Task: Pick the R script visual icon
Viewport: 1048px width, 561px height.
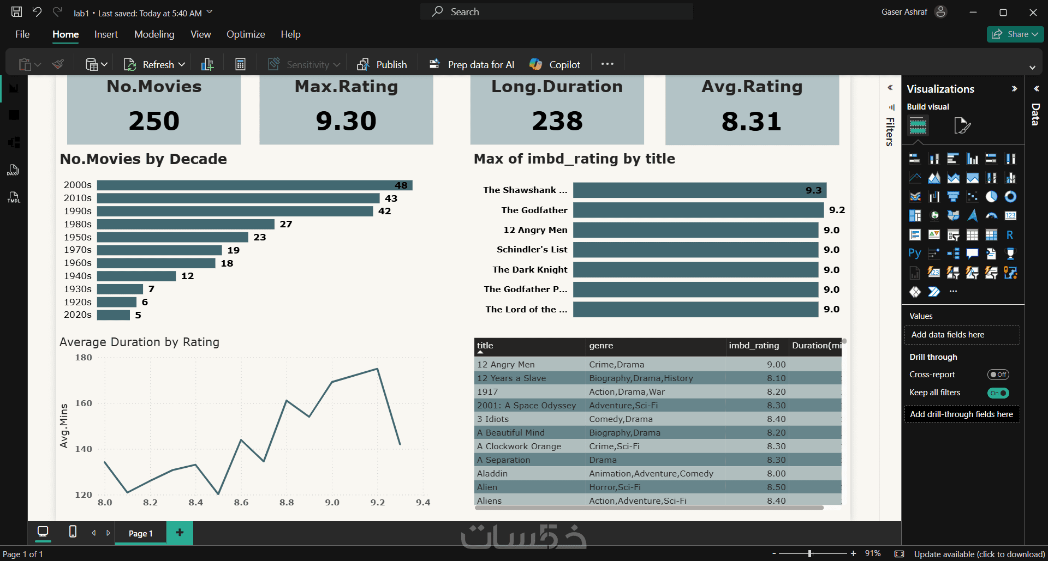Action: [x=1010, y=235]
